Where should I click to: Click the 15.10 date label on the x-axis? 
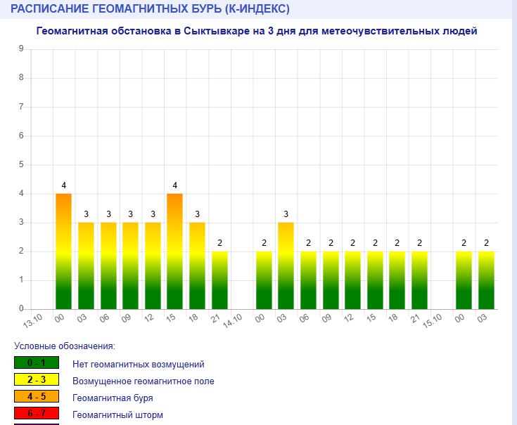[x=433, y=320]
